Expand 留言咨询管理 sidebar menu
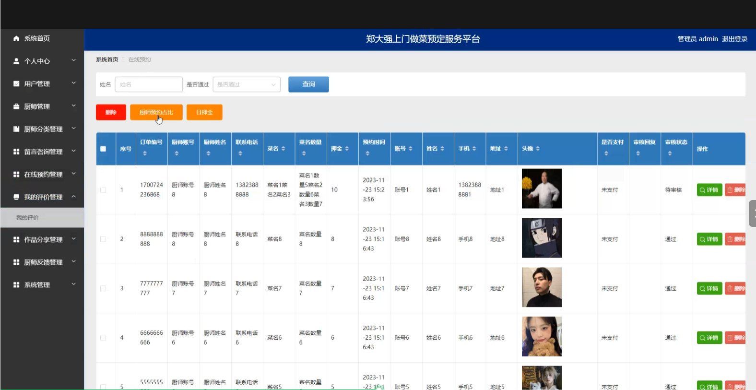The height and width of the screenshot is (390, 756). (x=73, y=151)
